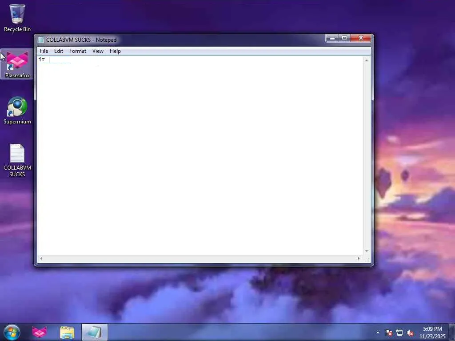Click the Show desktop strip
Image resolution: width=455 pixels, height=341 pixels.
pyautogui.click(x=452, y=332)
